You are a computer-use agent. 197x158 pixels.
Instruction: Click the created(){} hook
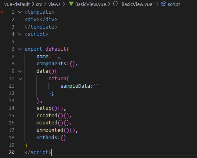pos(54,115)
